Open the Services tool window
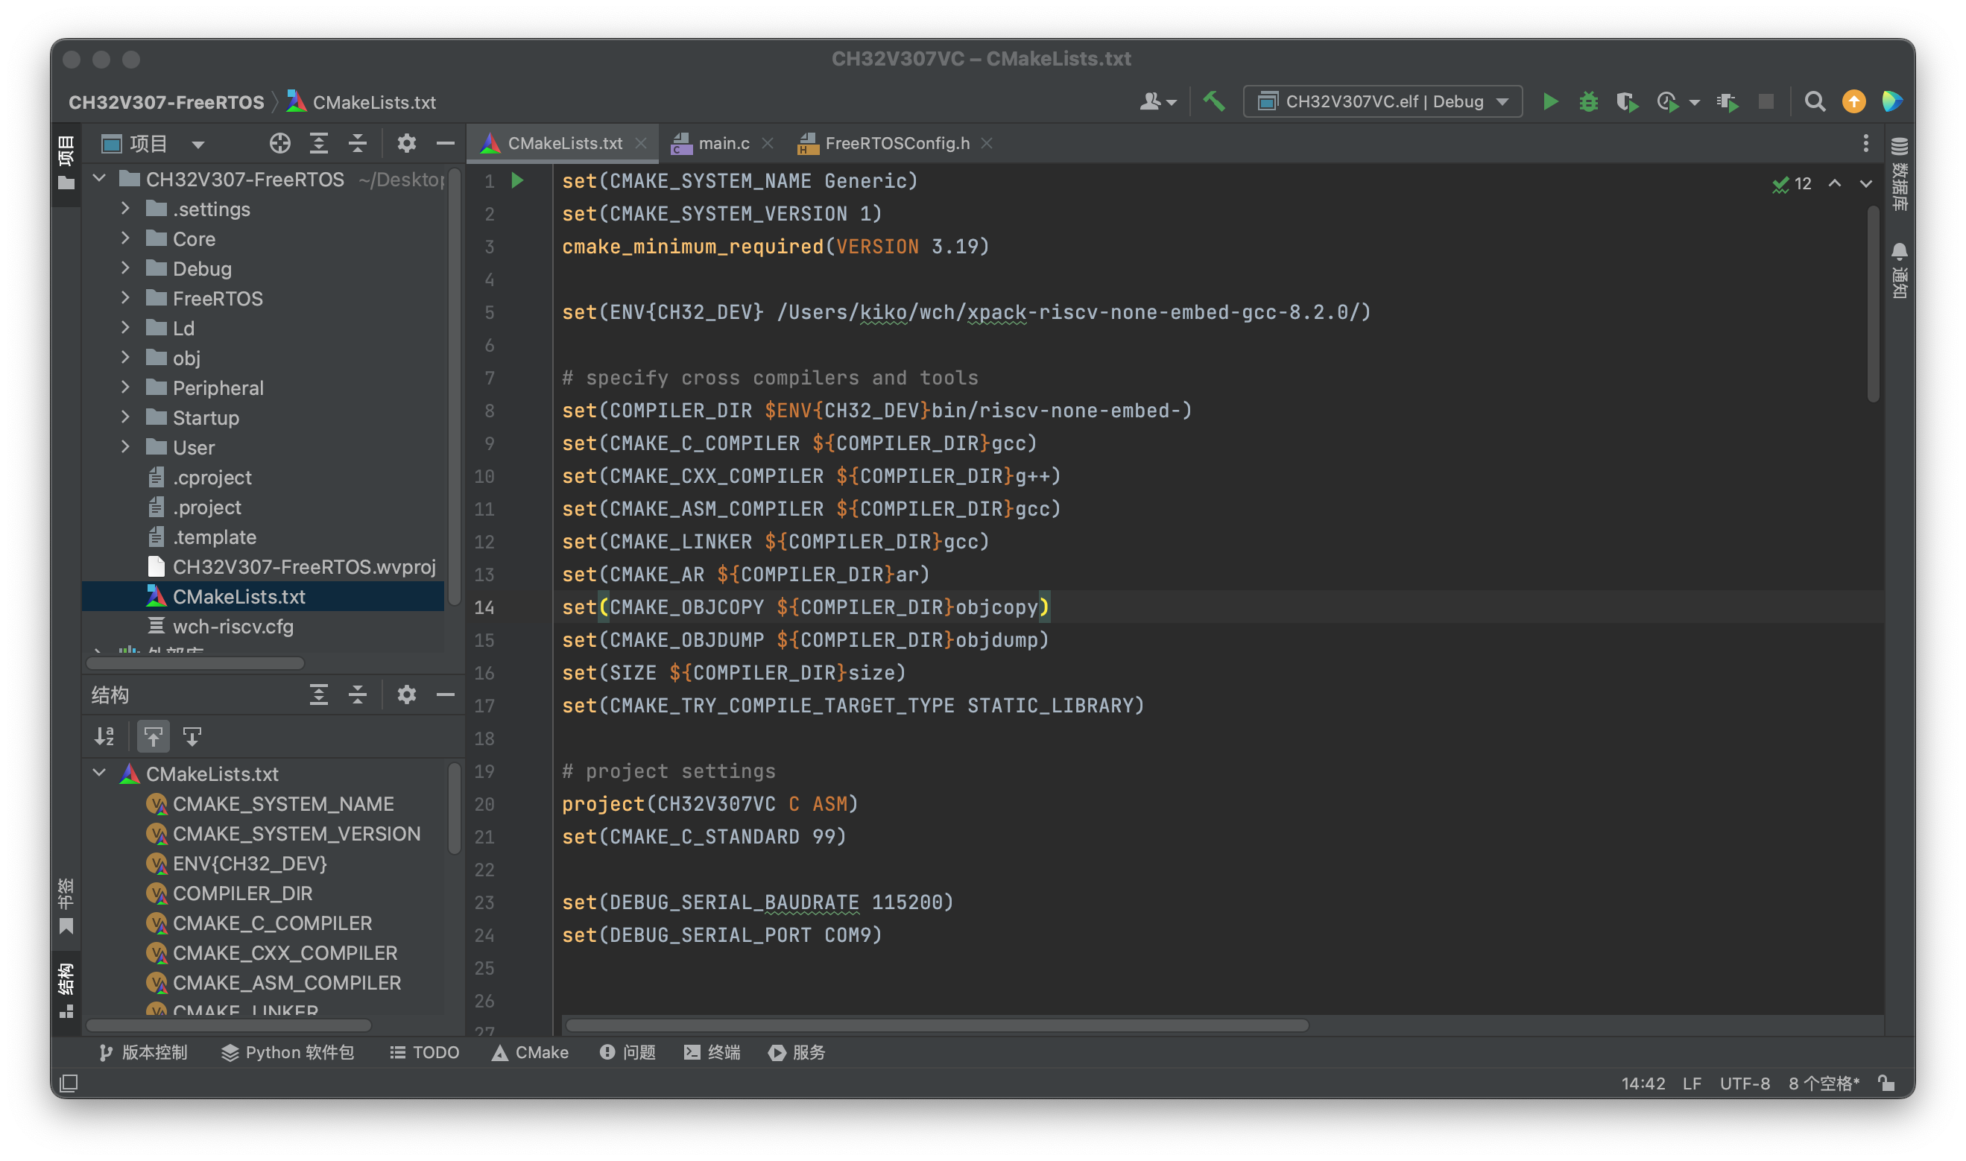Viewport: 1966px width, 1161px height. (x=797, y=1053)
